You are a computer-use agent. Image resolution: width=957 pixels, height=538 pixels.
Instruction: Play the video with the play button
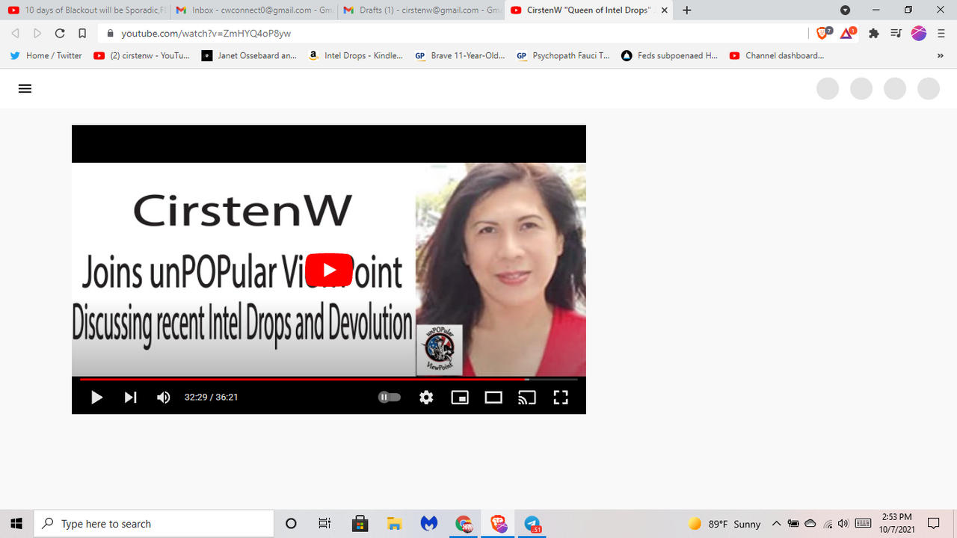96,398
